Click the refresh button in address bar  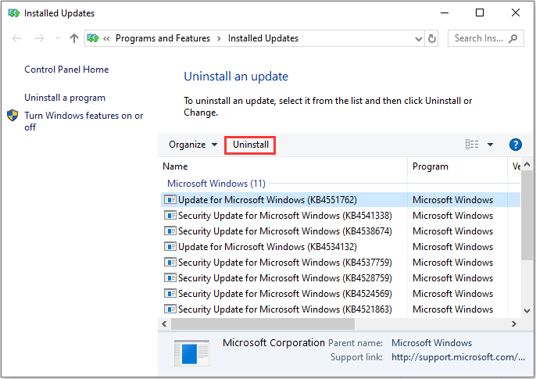[x=432, y=38]
